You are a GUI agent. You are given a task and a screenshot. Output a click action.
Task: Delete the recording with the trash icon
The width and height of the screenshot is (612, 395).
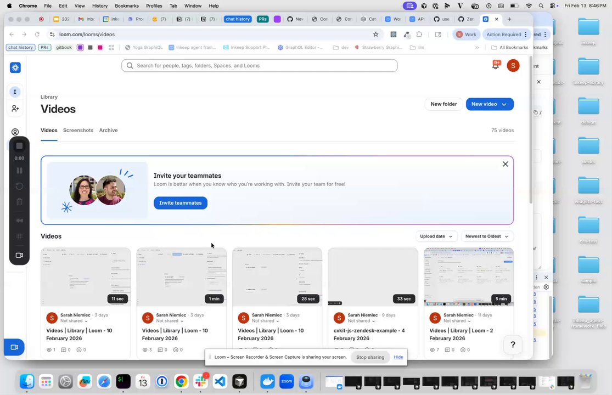point(19,201)
